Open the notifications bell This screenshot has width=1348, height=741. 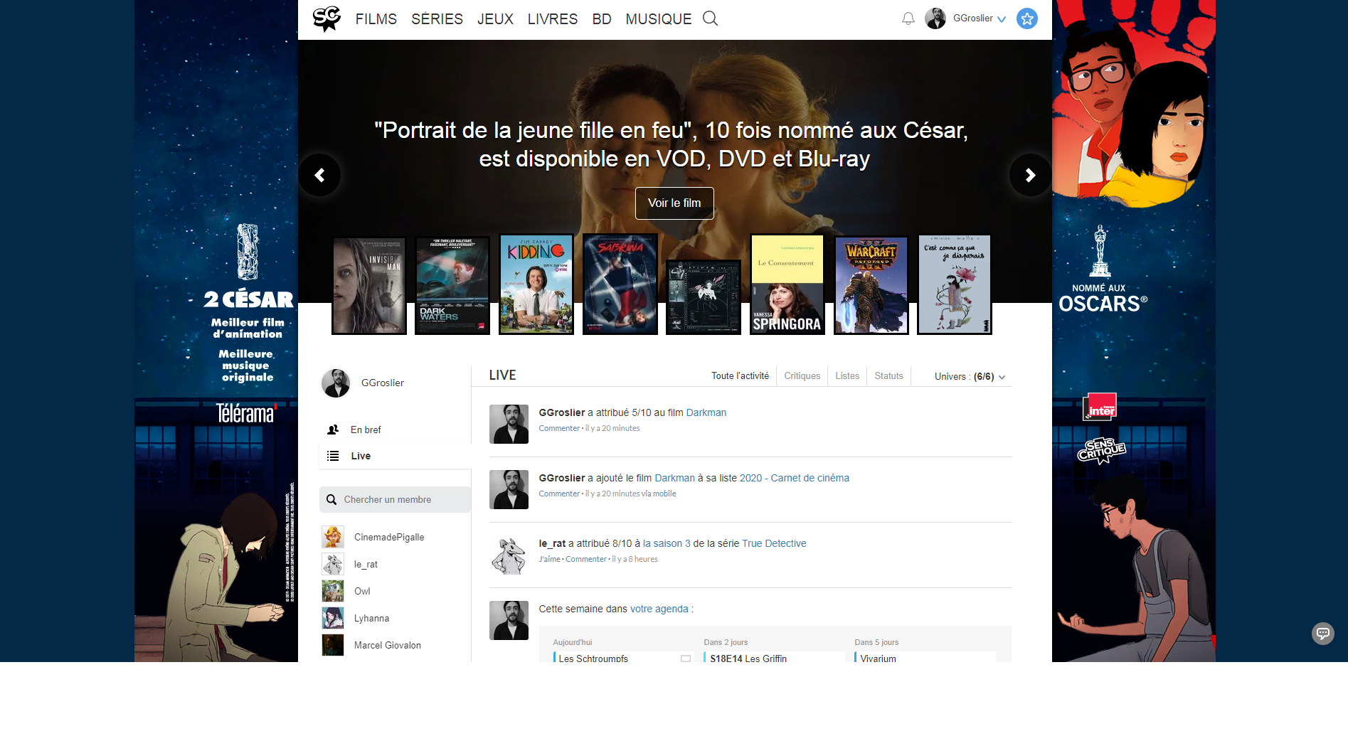click(908, 18)
